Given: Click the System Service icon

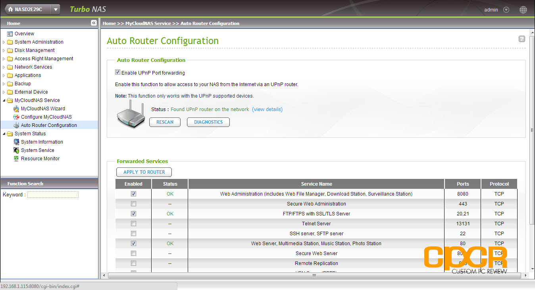Looking at the screenshot, I should [x=16, y=150].
